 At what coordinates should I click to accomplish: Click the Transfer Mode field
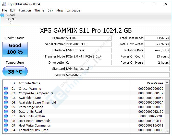[88, 56]
